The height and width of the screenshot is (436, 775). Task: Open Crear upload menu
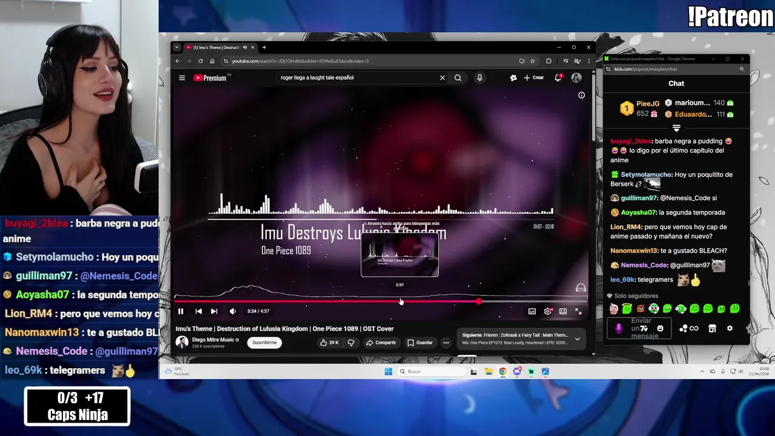click(x=534, y=78)
